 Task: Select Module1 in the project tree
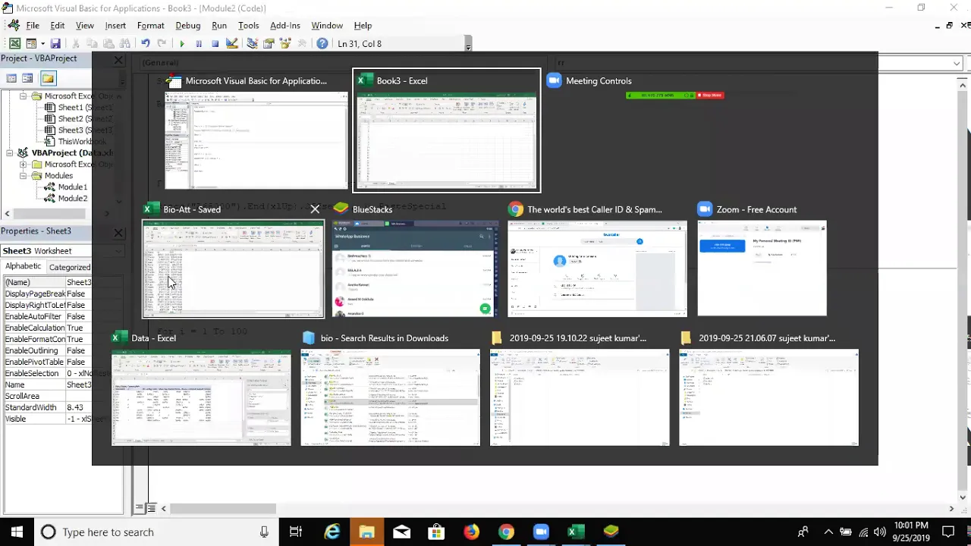click(x=66, y=187)
